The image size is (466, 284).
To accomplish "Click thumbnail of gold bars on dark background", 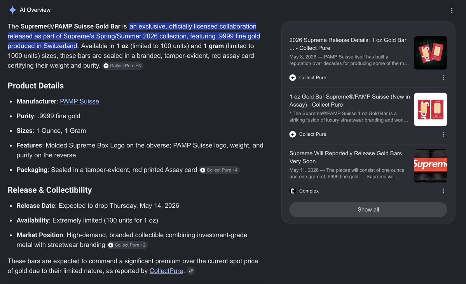I will pos(430,53).
